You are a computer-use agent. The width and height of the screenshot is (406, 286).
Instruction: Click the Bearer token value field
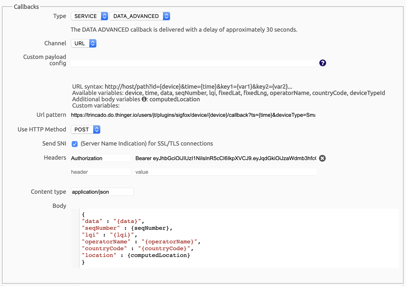226,158
